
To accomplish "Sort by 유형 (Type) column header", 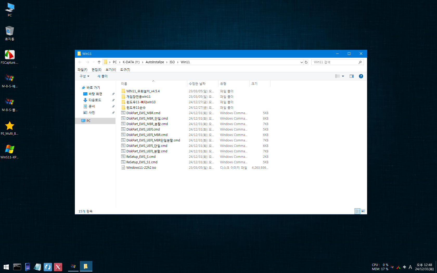I will 234,84.
